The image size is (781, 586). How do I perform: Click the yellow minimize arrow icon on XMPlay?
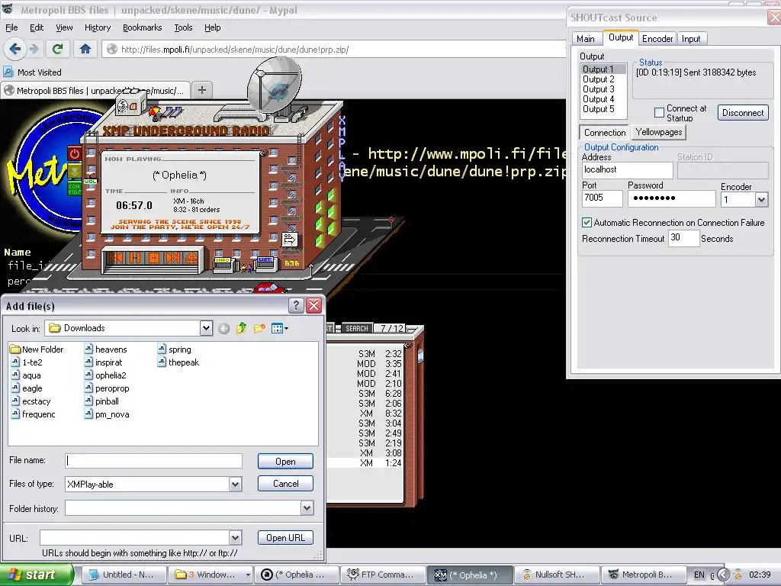[x=75, y=172]
